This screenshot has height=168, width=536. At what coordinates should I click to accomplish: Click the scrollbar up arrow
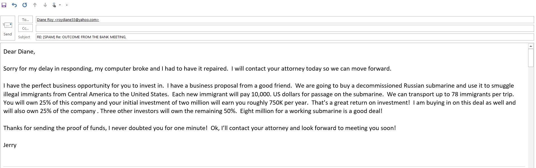click(x=531, y=46)
